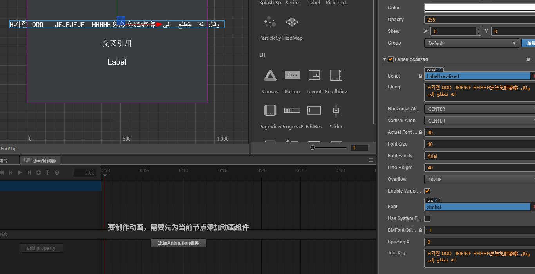
Task: Click the 0:20 mark on timeline ruler
Action: pos(262,171)
